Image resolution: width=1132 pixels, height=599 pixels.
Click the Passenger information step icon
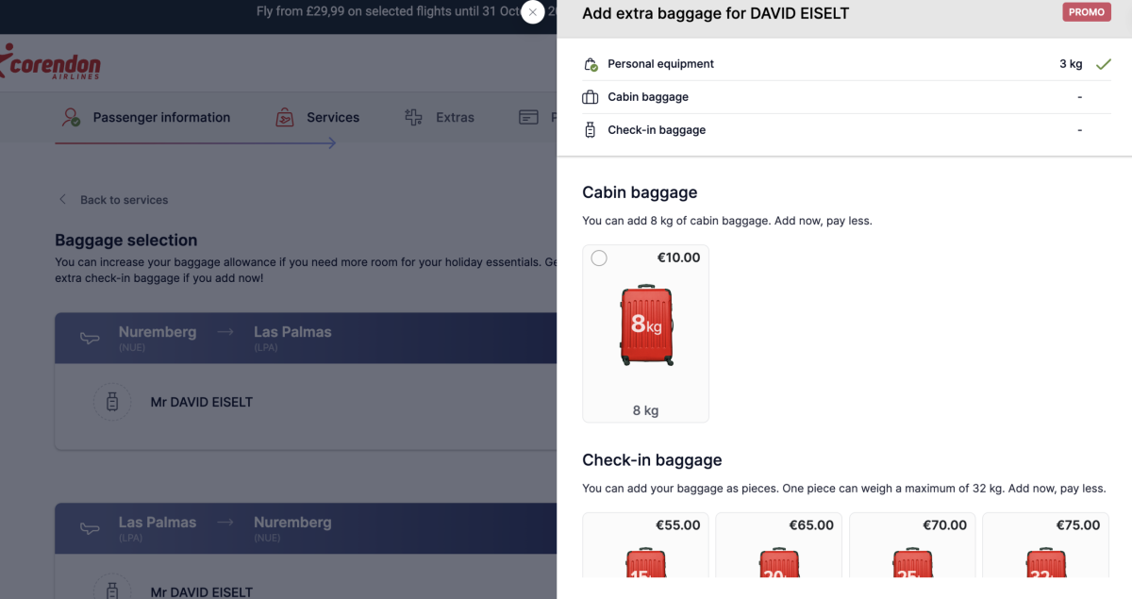[x=71, y=118]
